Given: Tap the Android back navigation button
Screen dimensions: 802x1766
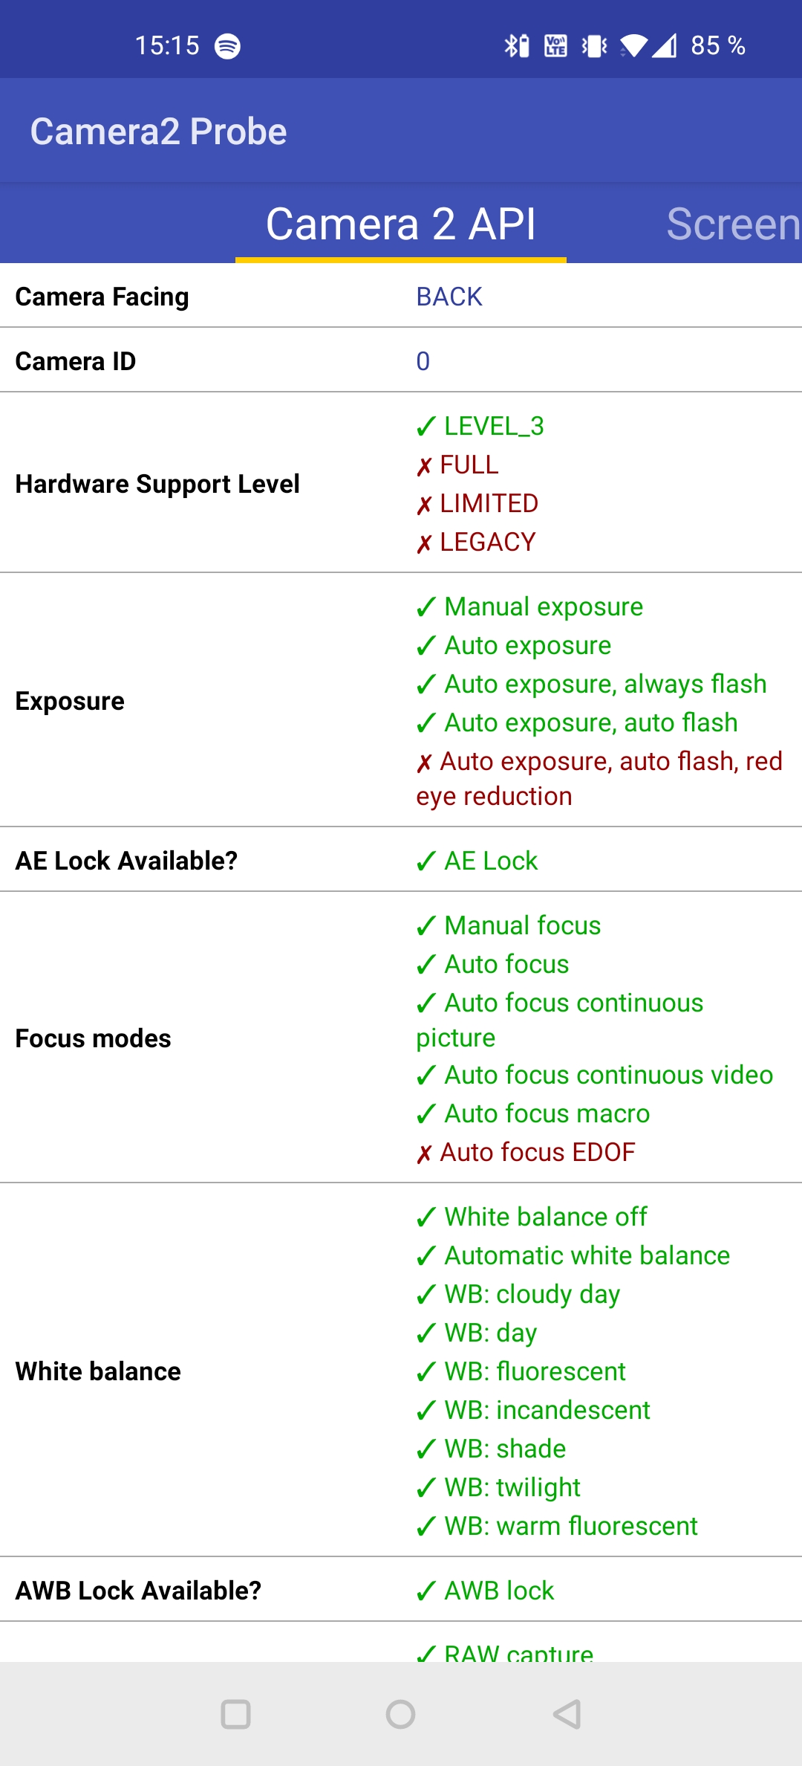Looking at the screenshot, I should pyautogui.click(x=567, y=1714).
